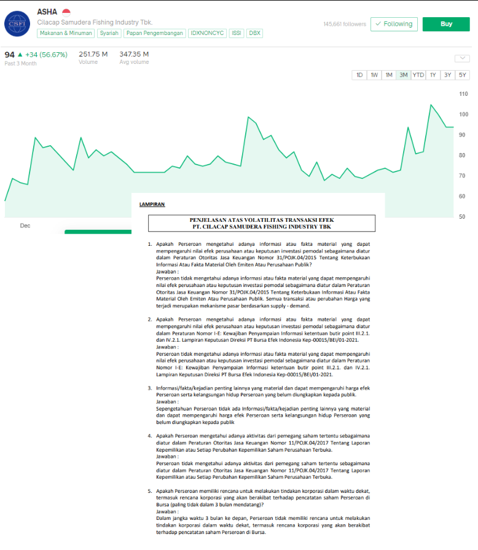The width and height of the screenshot is (478, 550).
Task: Click the ASHA ticker title
Action: pyautogui.click(x=47, y=12)
